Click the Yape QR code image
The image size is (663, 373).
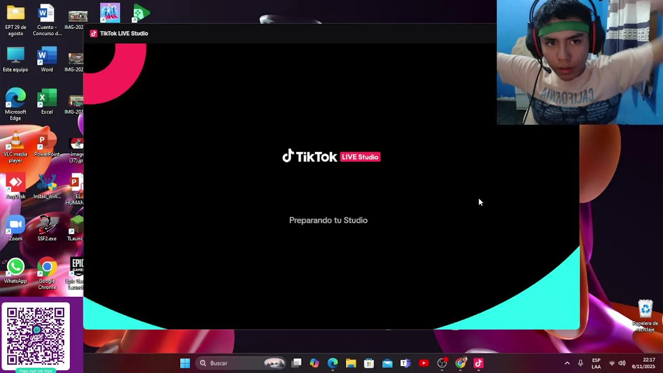[35, 337]
